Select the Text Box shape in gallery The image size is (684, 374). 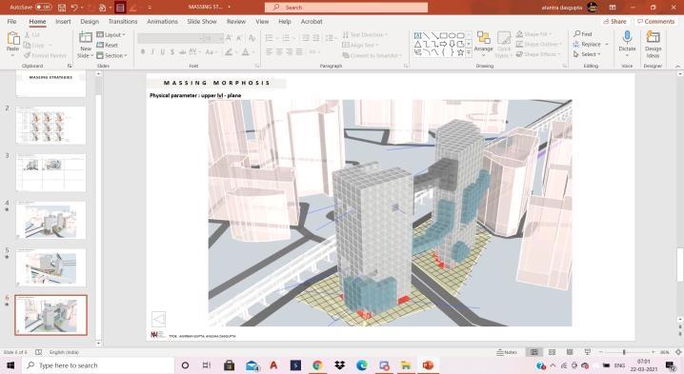417,35
